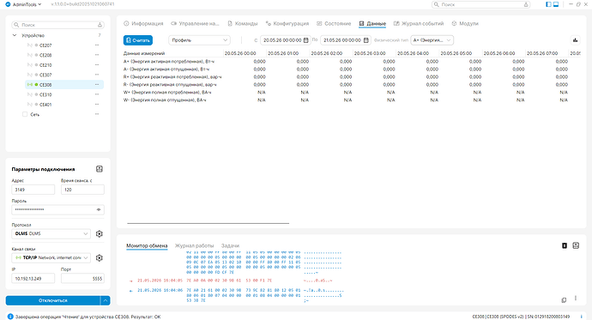Click the session time field with 120
Viewport: 592px width, 320px height.
pyautogui.click(x=82, y=190)
